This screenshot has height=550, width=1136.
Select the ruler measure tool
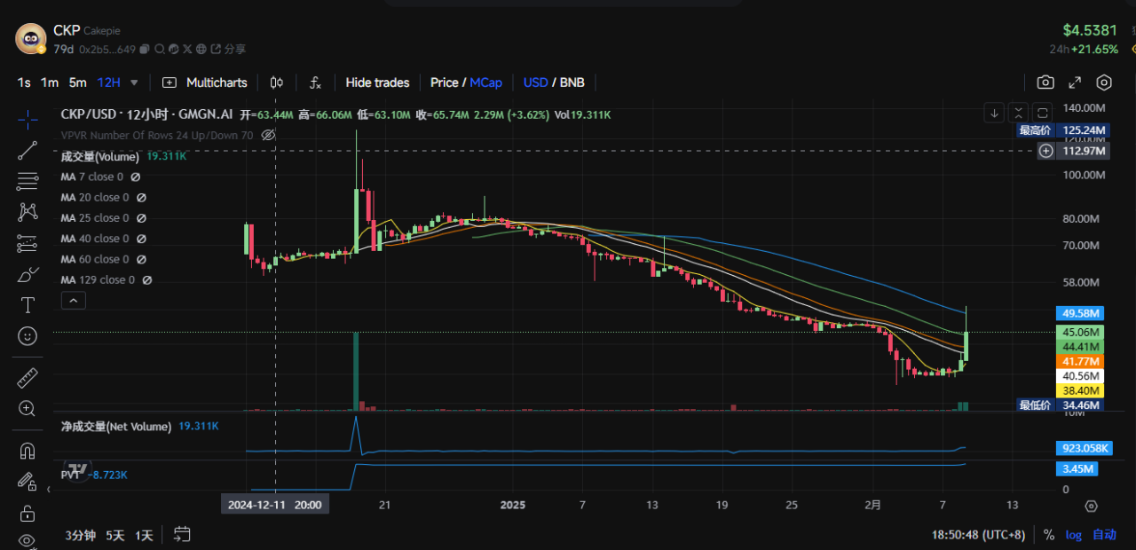pyautogui.click(x=28, y=379)
